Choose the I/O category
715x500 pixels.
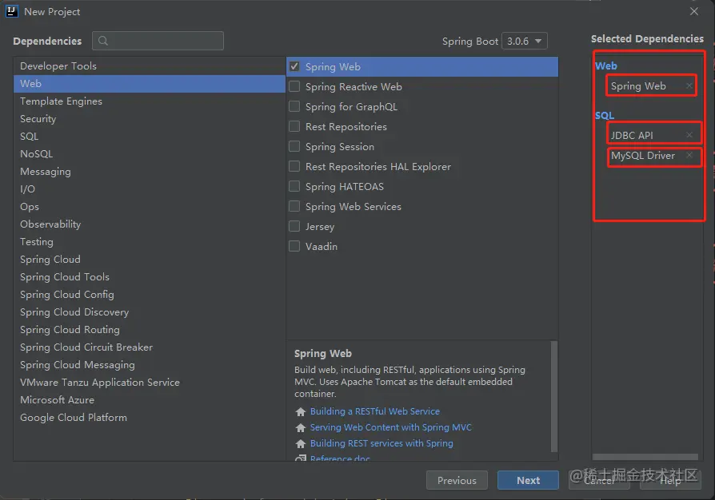(150, 189)
